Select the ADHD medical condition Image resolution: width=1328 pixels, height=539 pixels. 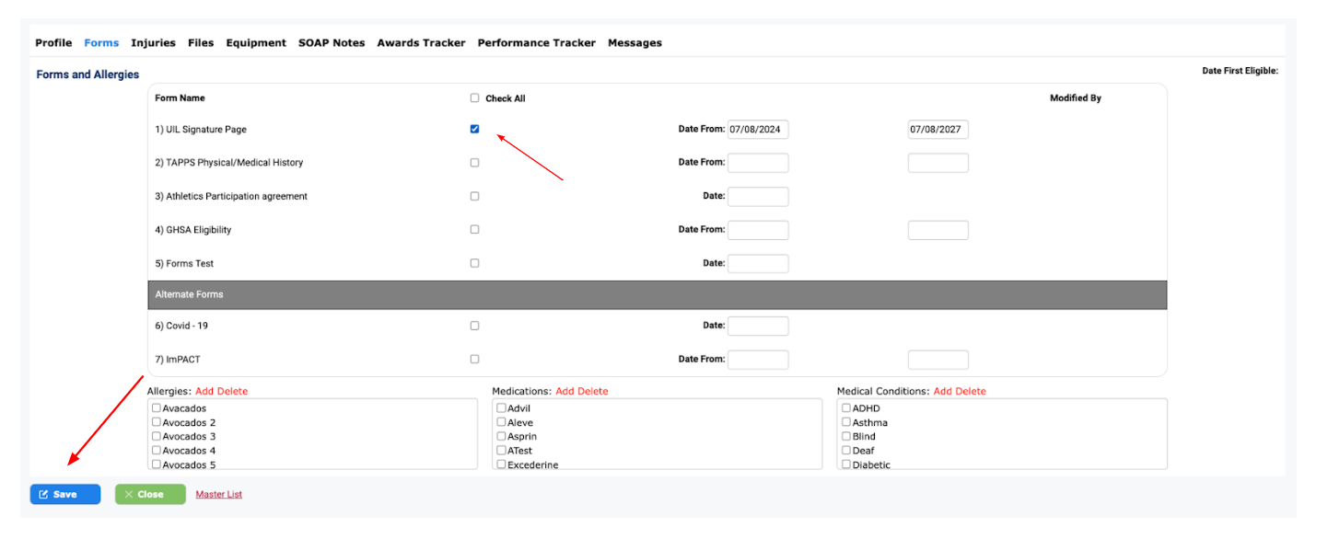[846, 408]
